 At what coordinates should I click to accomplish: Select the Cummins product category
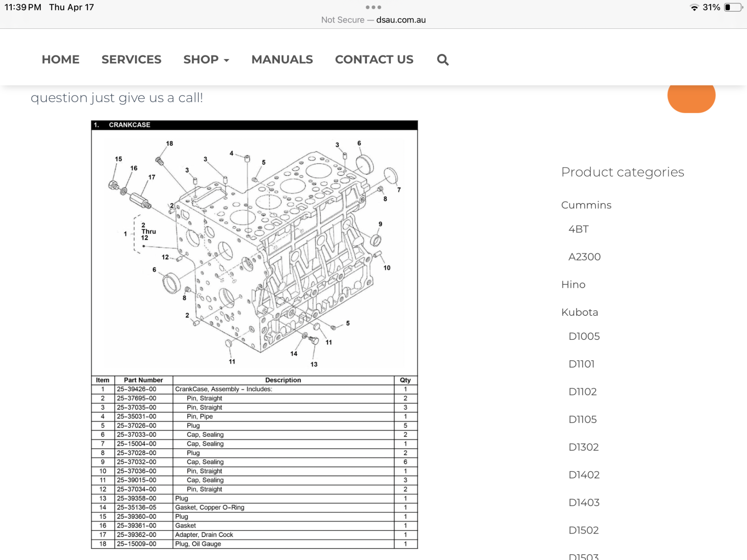tap(586, 205)
